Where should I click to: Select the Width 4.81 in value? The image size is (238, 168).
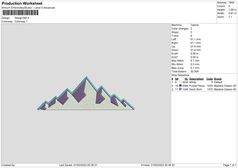coord(232,13)
